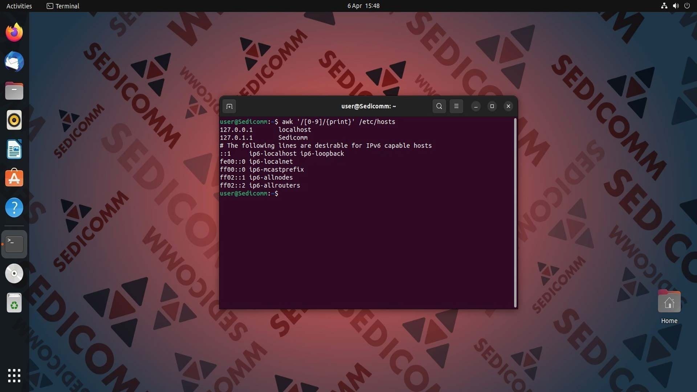Click the volume icon in top bar
Screen dimensions: 697x392
(676, 6)
